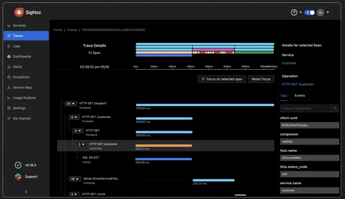
Task: Switch to the Tags tab
Action: pos(284,96)
